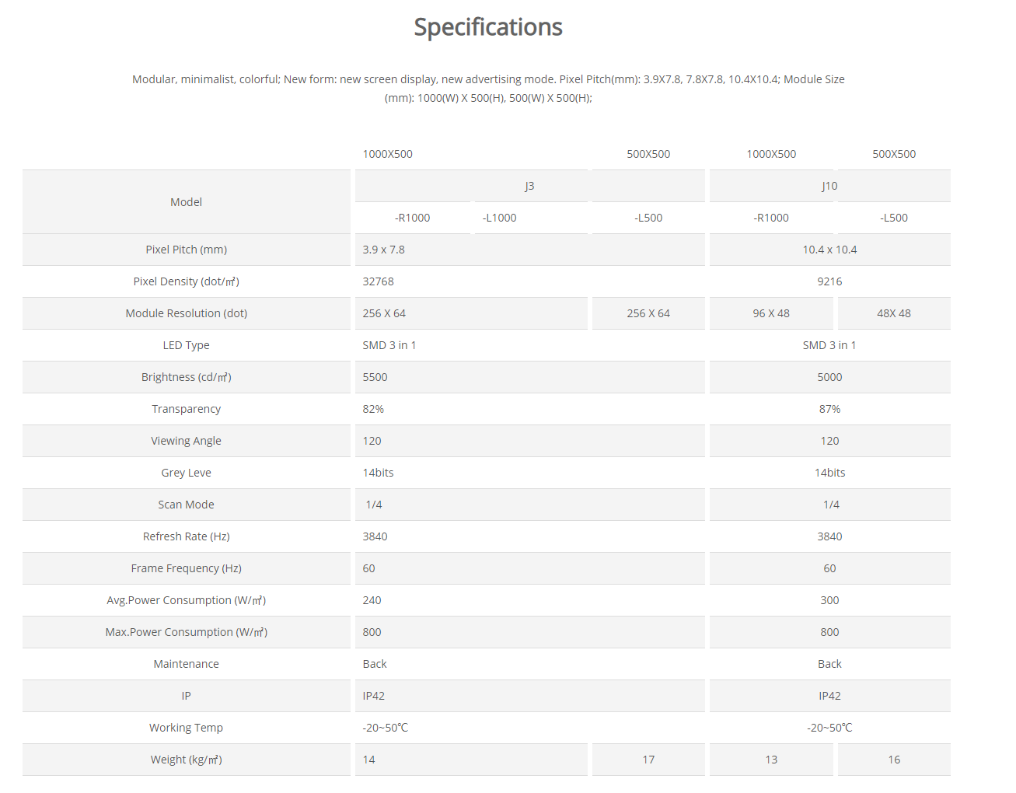
Task: Click the Transparency value 87%
Action: (x=829, y=409)
